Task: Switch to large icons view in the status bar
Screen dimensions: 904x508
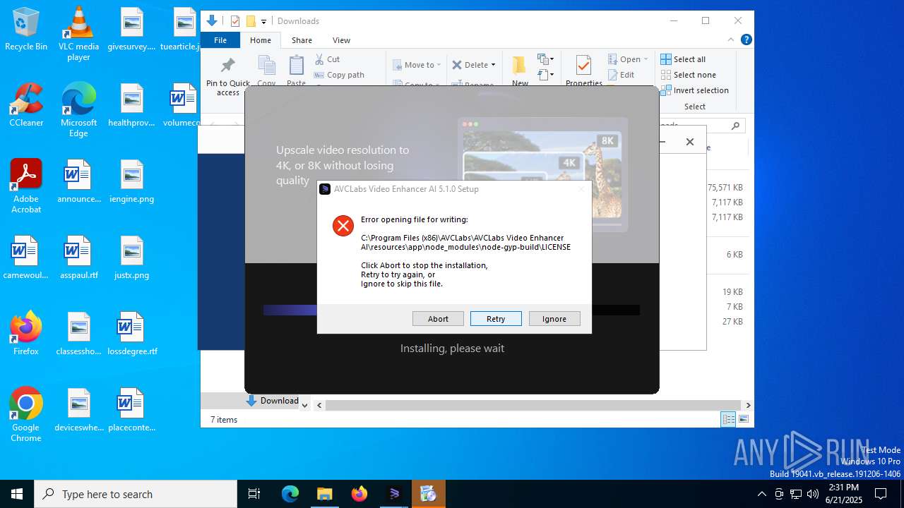Action: coord(743,419)
